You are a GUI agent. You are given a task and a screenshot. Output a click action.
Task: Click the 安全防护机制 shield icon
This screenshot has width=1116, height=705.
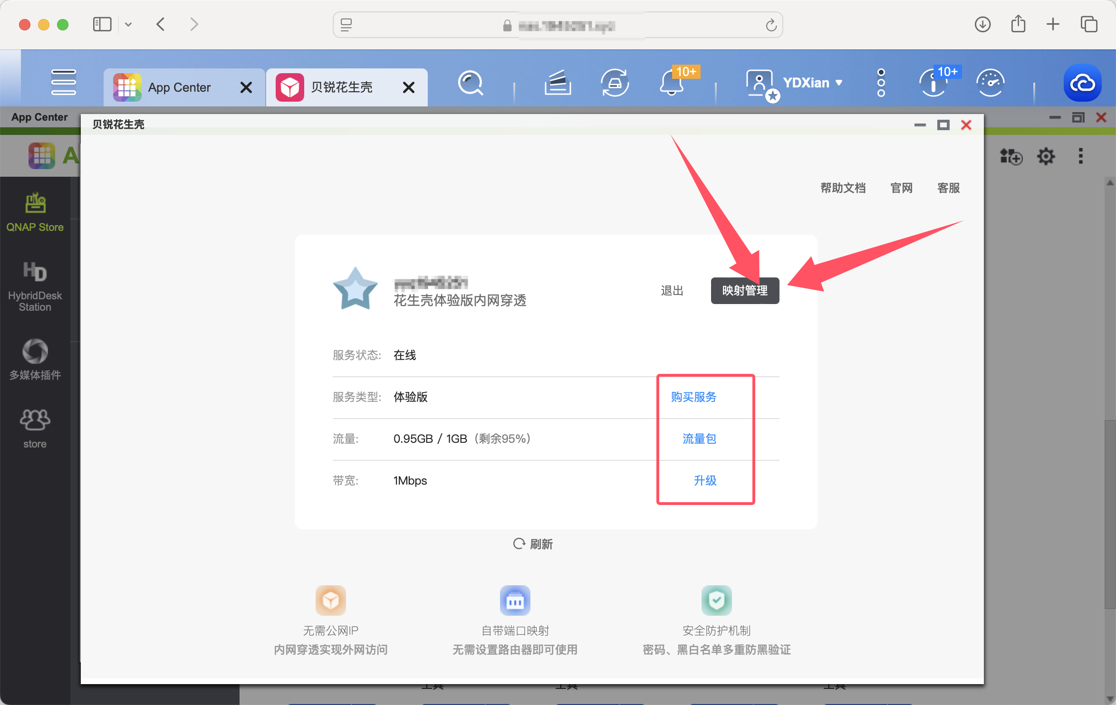[x=716, y=600]
